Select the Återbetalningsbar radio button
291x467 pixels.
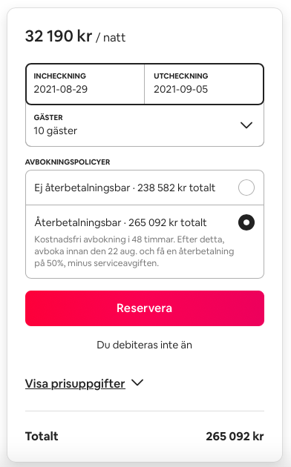point(246,222)
